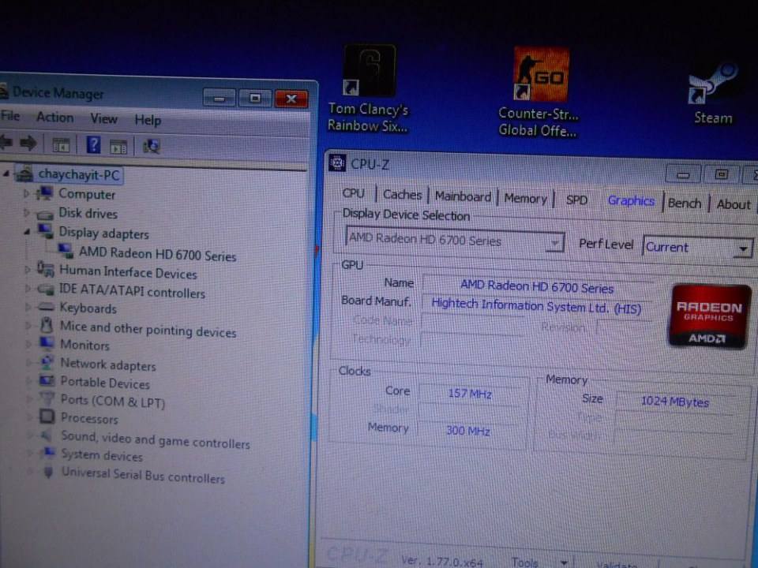This screenshot has height=568, width=758.
Task: Switch to the About tab in CPU-Z
Action: click(734, 204)
